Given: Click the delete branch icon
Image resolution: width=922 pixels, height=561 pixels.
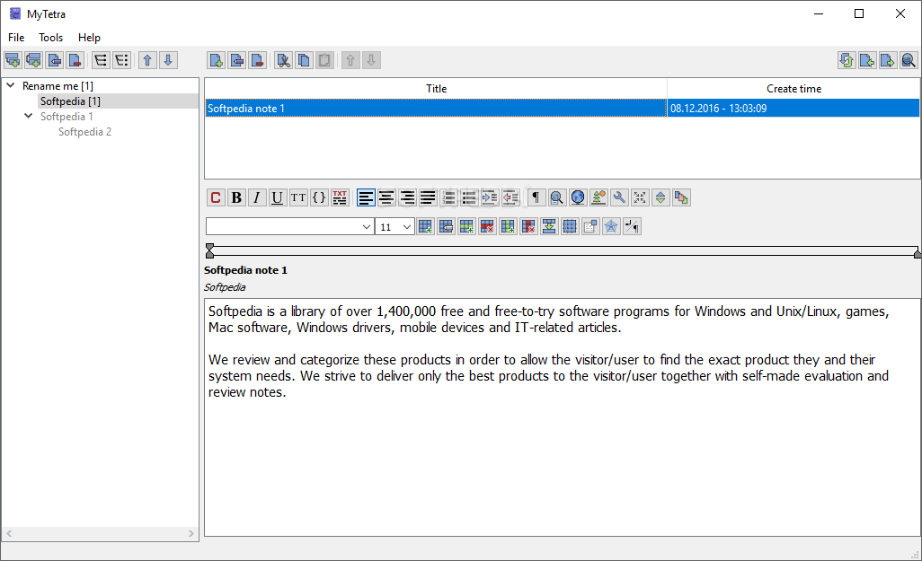Looking at the screenshot, I should [x=75, y=60].
